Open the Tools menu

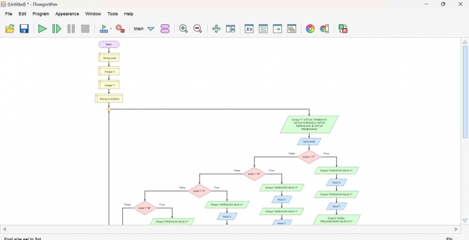pyautogui.click(x=113, y=14)
